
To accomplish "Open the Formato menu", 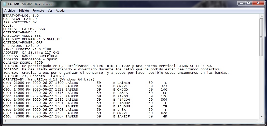I will pyautogui.click(x=38, y=11).
